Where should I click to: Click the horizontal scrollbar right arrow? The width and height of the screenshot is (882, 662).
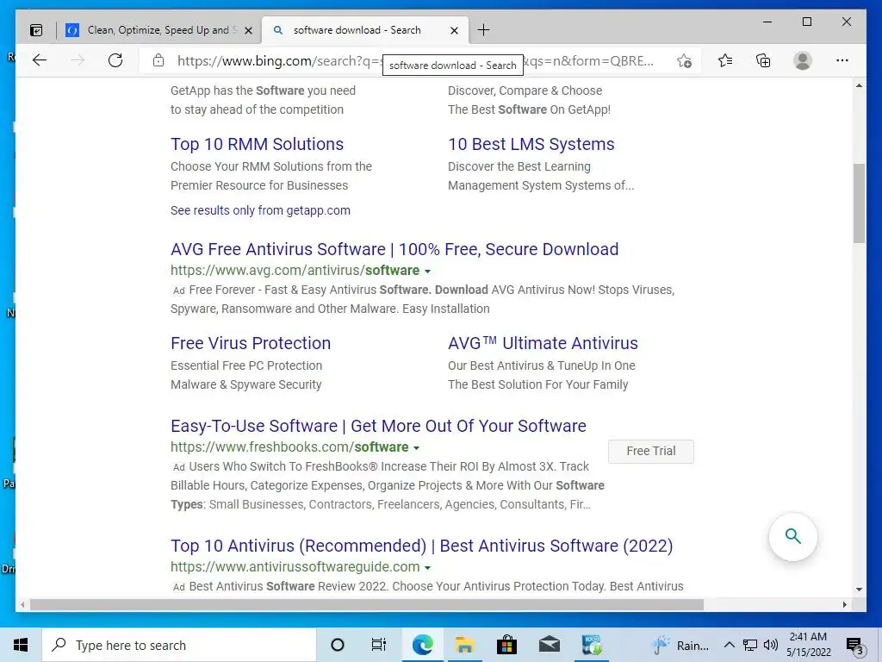844,604
